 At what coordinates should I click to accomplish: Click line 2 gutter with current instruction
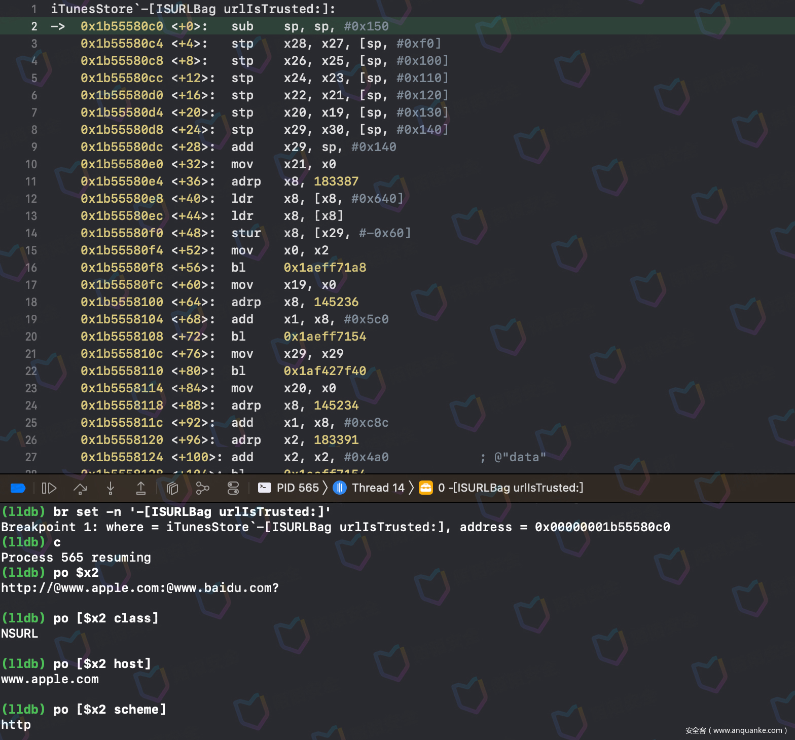click(x=34, y=26)
